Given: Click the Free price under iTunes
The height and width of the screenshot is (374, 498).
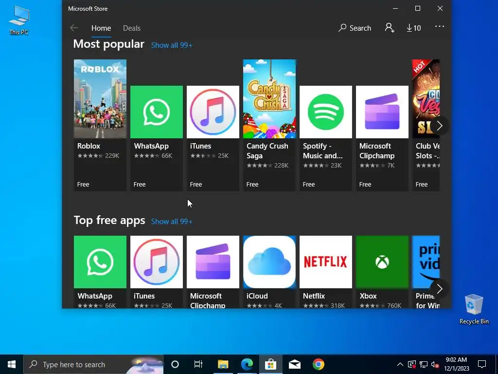Looking at the screenshot, I should click(x=196, y=185).
